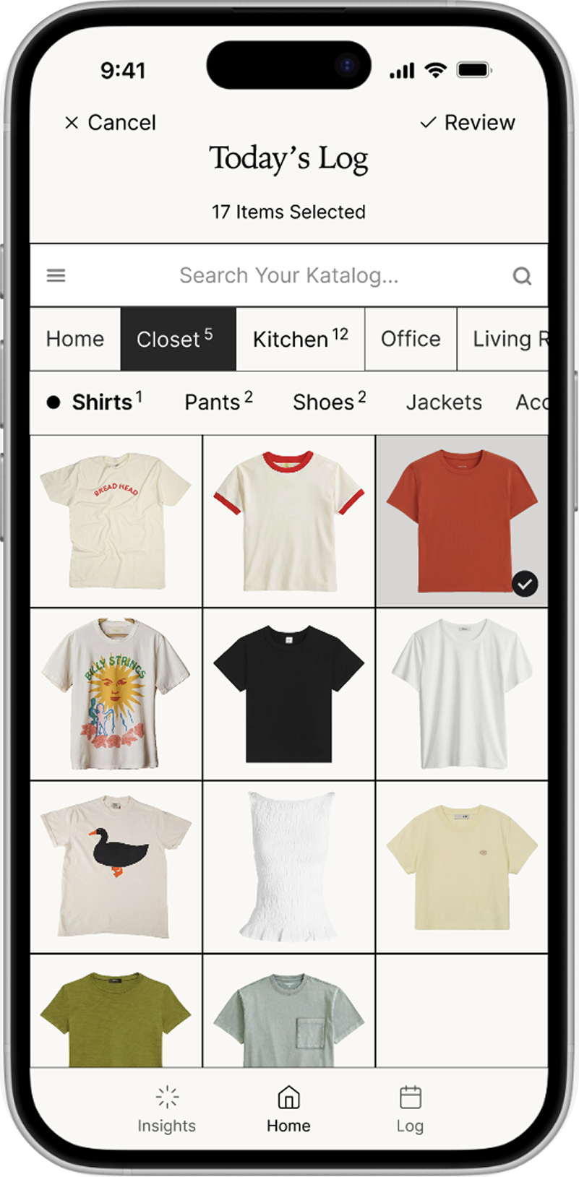Open the Log calendar icon
The image size is (579, 1177).
(411, 1097)
